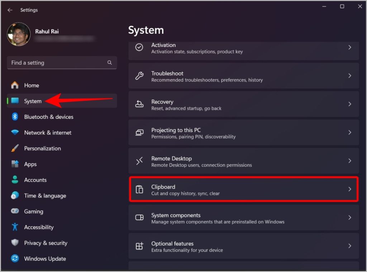Click the Troubleshoot wrench icon
Image resolution: width=367 pixels, height=272 pixels.
[139, 76]
